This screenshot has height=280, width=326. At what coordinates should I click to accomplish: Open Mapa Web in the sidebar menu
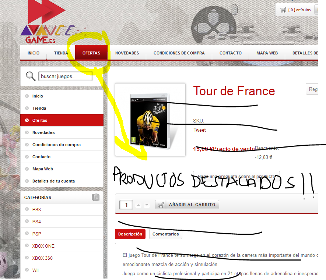coord(62,169)
